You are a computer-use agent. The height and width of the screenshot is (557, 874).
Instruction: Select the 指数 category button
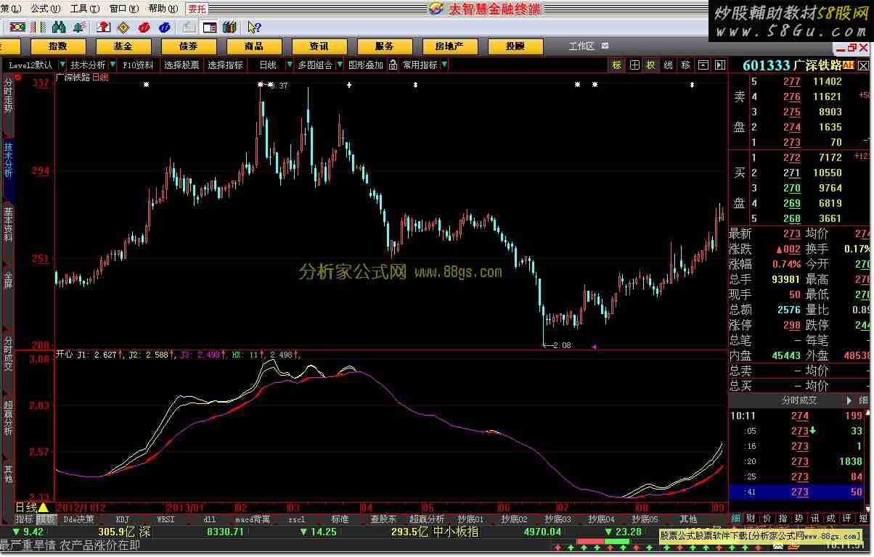pos(58,46)
